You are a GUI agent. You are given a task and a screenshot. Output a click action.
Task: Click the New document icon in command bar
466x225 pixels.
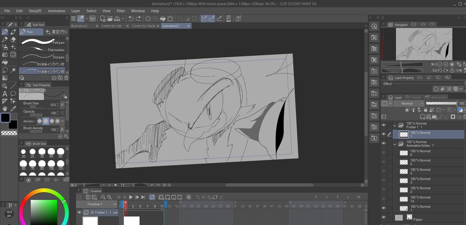pos(103,18)
